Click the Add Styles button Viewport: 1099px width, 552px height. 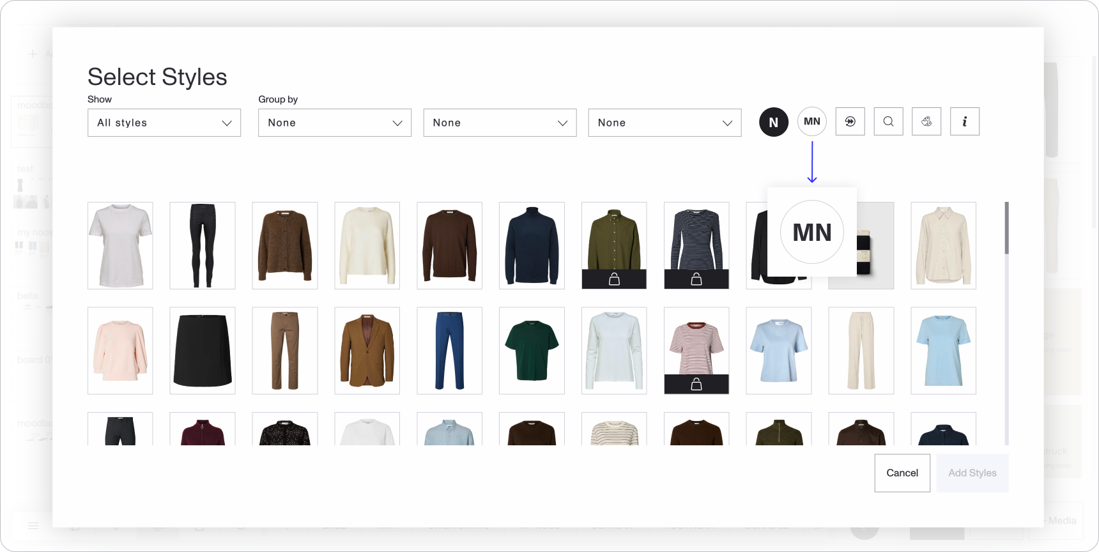[x=972, y=473]
